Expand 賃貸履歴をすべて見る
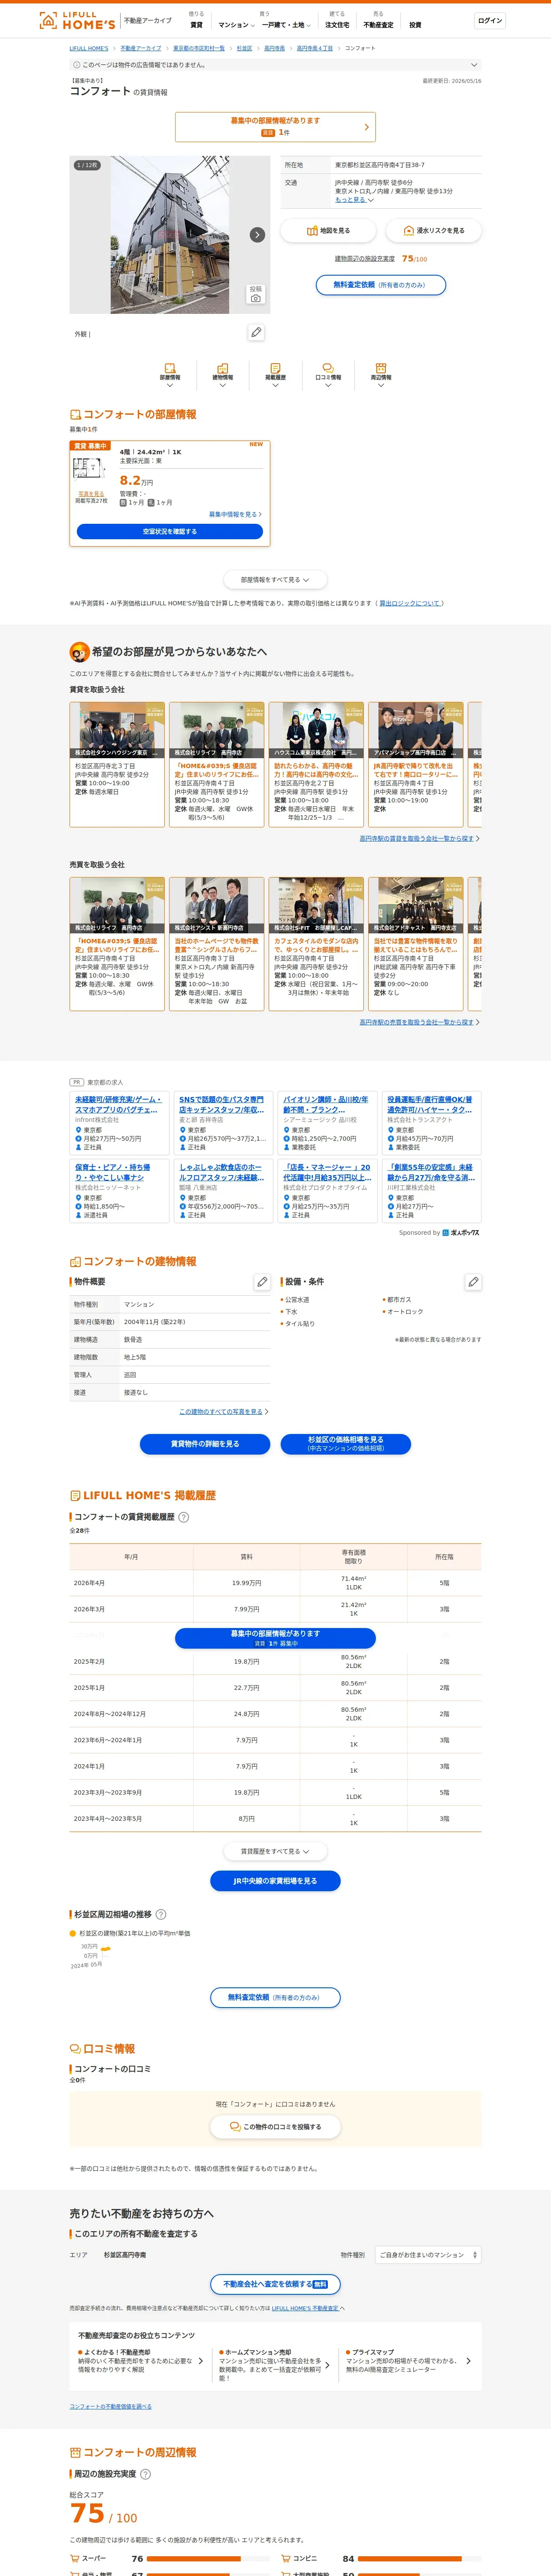The width and height of the screenshot is (551, 2576). [275, 1851]
